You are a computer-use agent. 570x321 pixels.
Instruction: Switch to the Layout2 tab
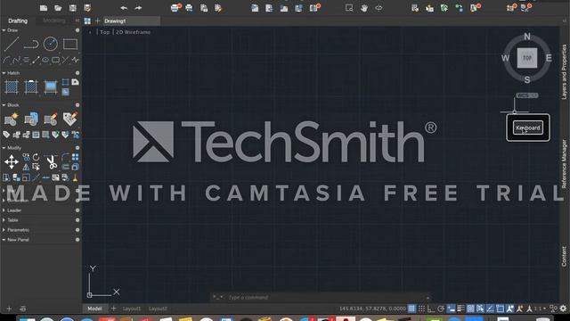pyautogui.click(x=158, y=309)
